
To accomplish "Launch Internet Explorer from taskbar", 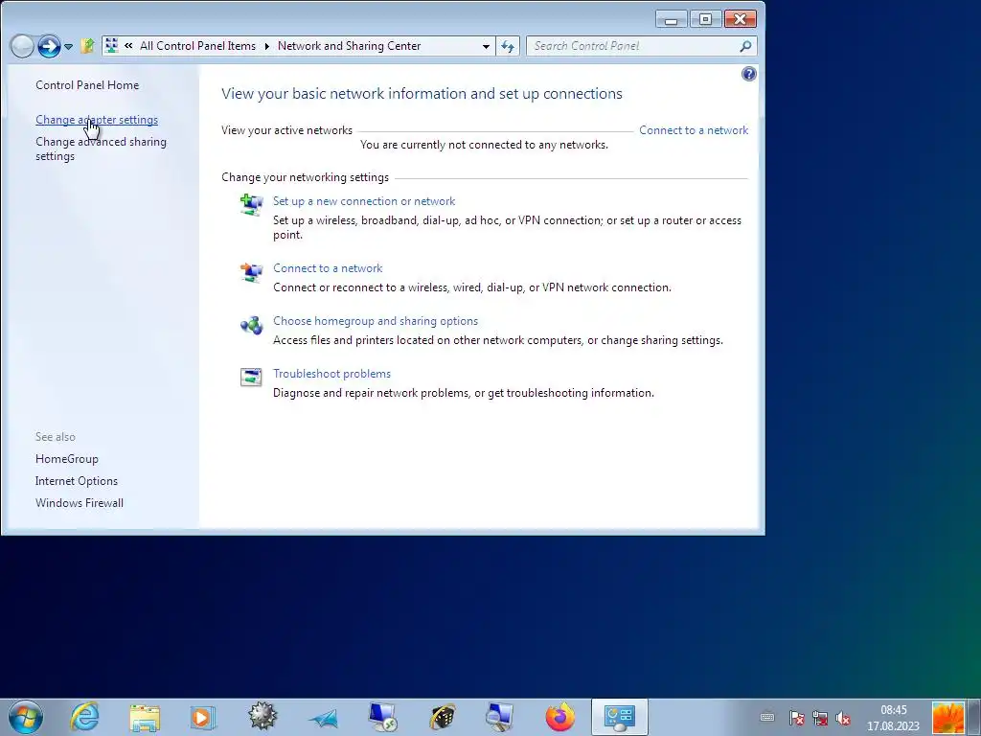I will (84, 717).
